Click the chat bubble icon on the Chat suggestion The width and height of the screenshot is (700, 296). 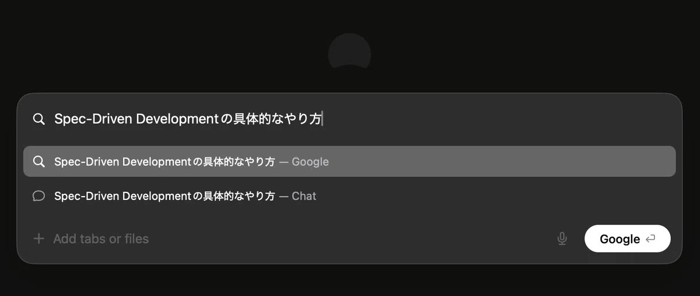pos(39,196)
